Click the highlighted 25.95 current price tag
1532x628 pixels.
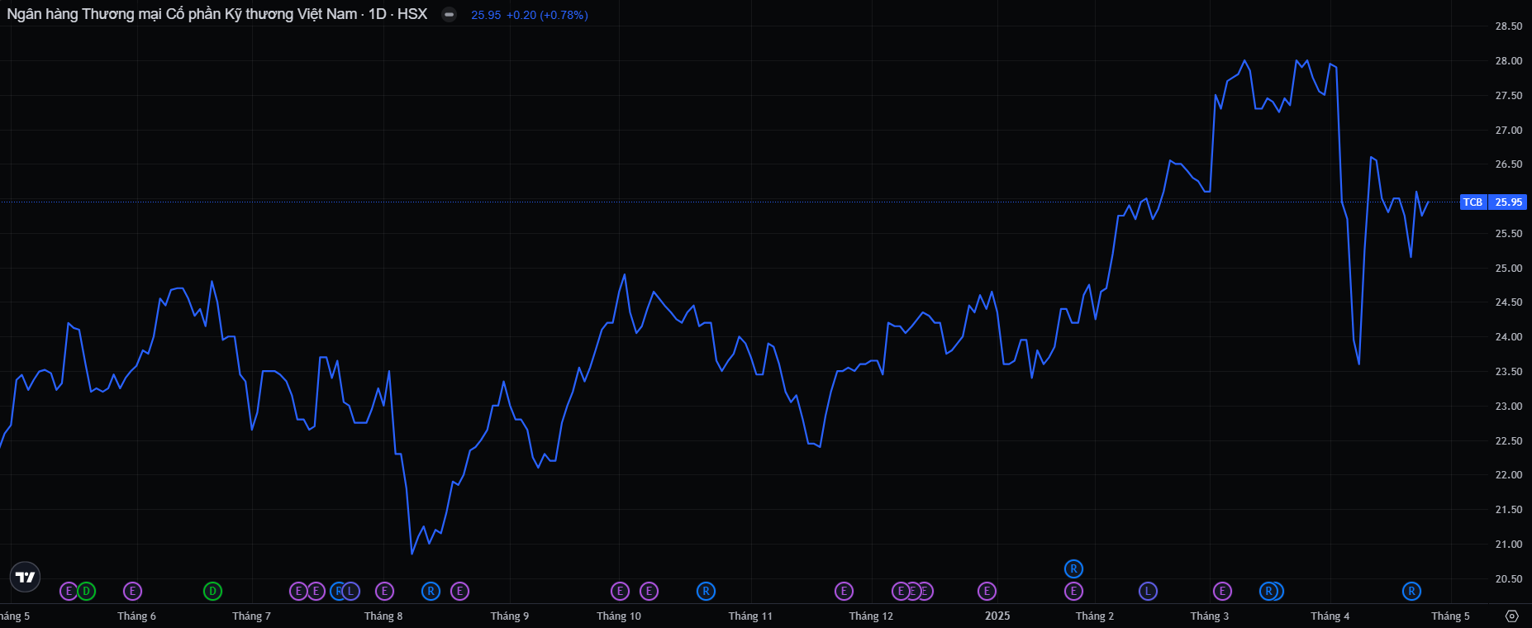click(1508, 202)
